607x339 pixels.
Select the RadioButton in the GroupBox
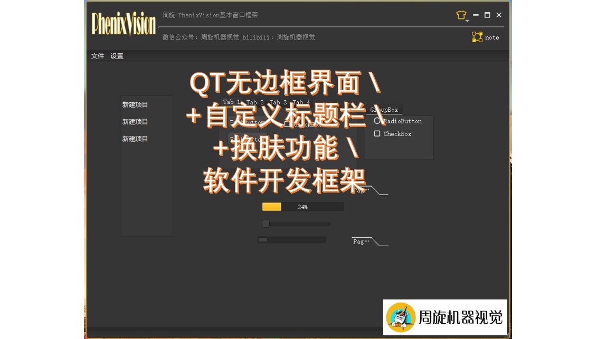coord(377,121)
